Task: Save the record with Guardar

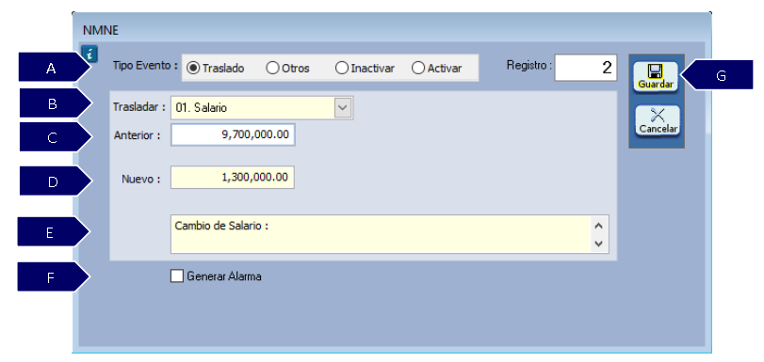Action: point(656,76)
